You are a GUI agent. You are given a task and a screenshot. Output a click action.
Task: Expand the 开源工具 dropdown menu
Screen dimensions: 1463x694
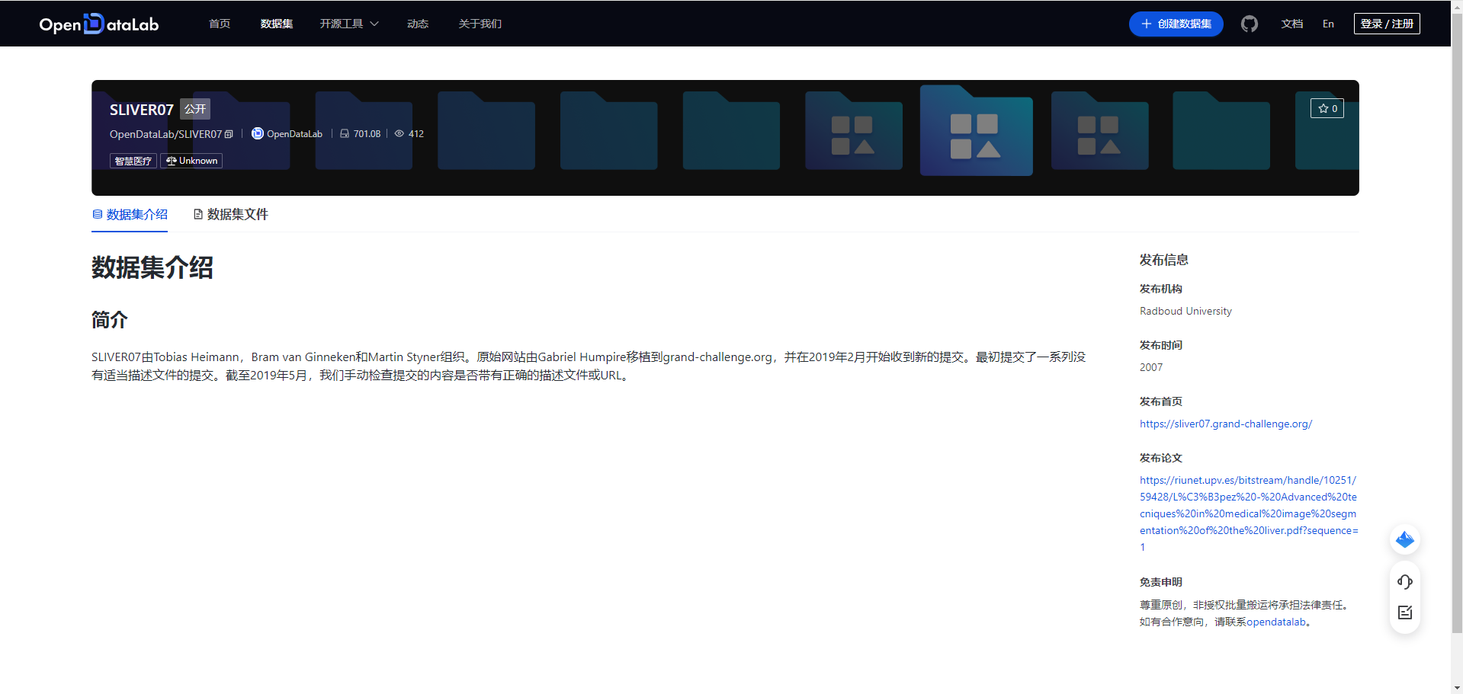point(349,24)
